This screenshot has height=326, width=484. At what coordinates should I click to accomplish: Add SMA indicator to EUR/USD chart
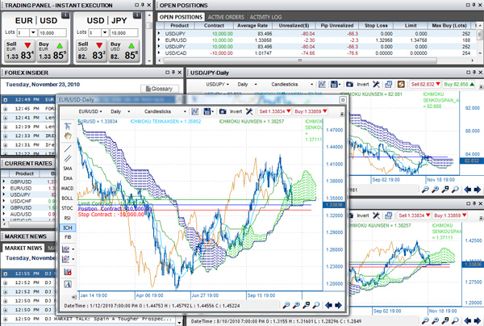tap(68, 169)
